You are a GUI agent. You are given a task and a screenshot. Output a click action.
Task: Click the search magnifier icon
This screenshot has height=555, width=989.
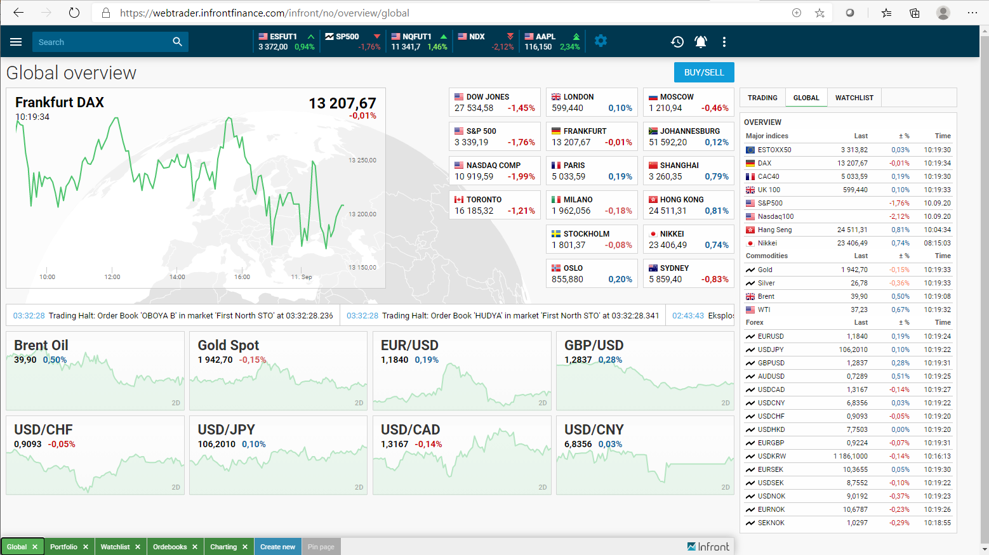tap(177, 42)
